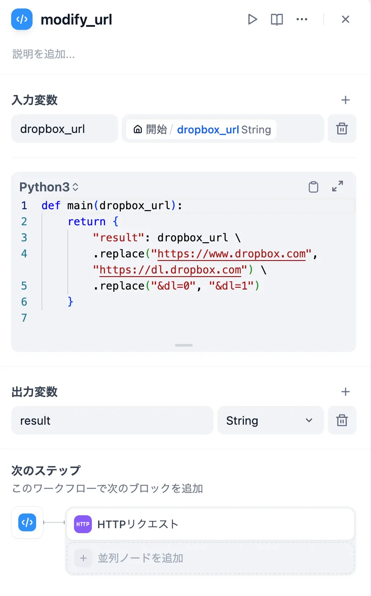Add a new input variable
Viewport: 371px width, 596px height.
346,100
